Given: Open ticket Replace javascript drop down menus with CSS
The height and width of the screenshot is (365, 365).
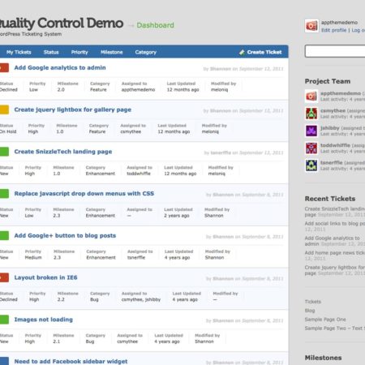Looking at the screenshot, I should [x=84, y=194].
